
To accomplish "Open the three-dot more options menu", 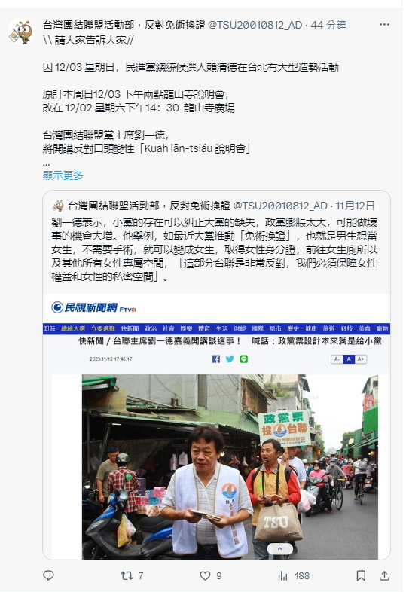I will pos(384,25).
